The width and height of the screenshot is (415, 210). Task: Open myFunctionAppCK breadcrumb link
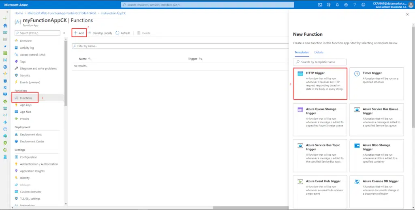(113, 13)
